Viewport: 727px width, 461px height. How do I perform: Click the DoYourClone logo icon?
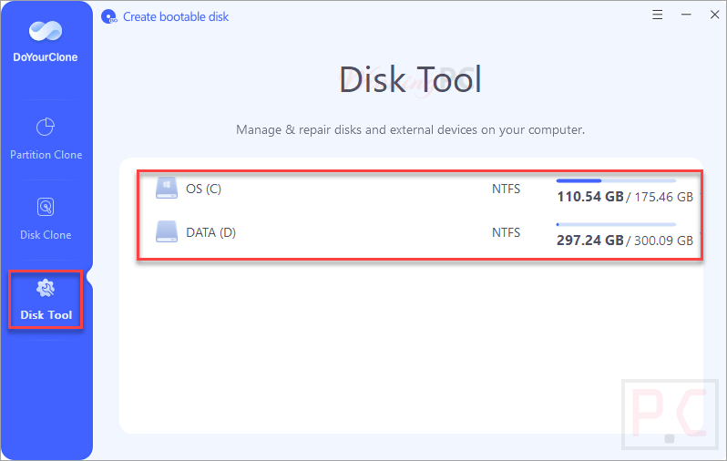[46, 31]
